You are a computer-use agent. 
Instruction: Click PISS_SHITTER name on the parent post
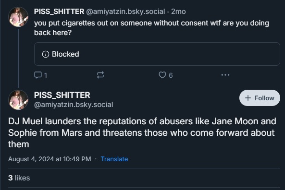[59, 12]
